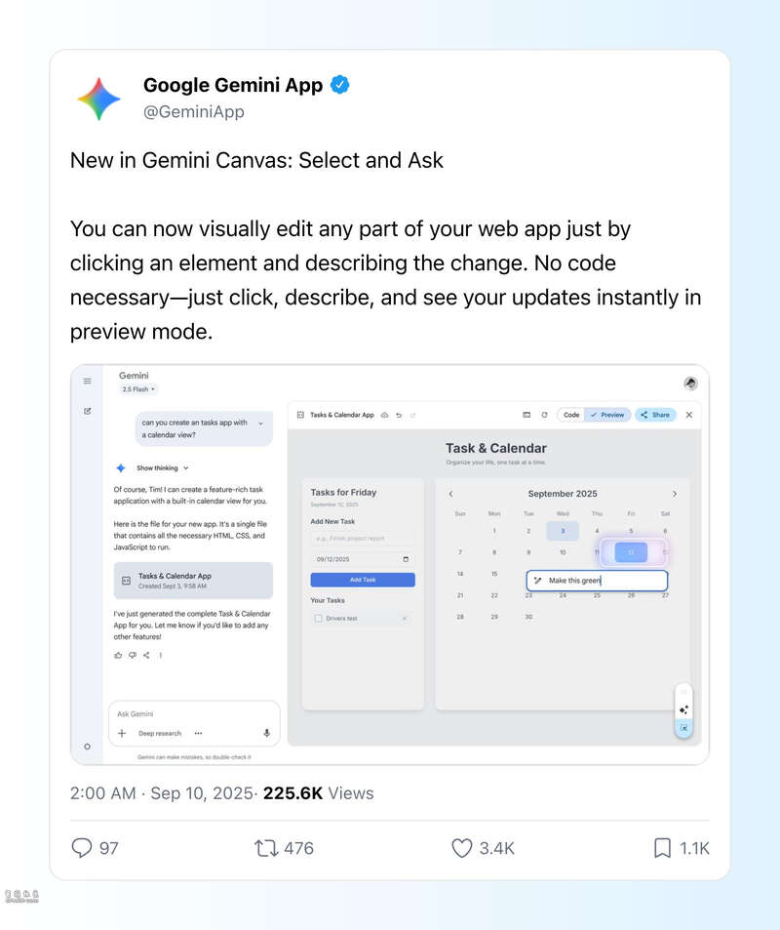Click the new chat compose icon
Screen dimensions: 780x930
click(x=87, y=411)
